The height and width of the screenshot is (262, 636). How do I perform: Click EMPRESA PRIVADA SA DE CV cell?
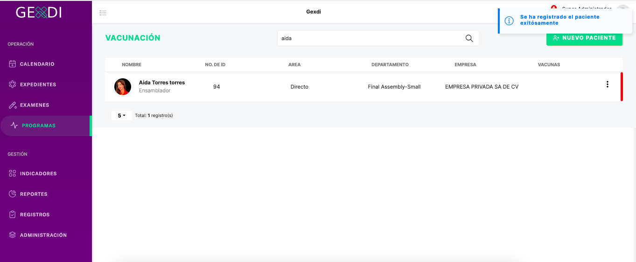[482, 87]
